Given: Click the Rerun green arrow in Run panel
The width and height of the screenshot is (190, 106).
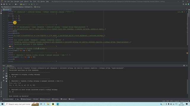Looking at the screenshot, I should [4, 68].
